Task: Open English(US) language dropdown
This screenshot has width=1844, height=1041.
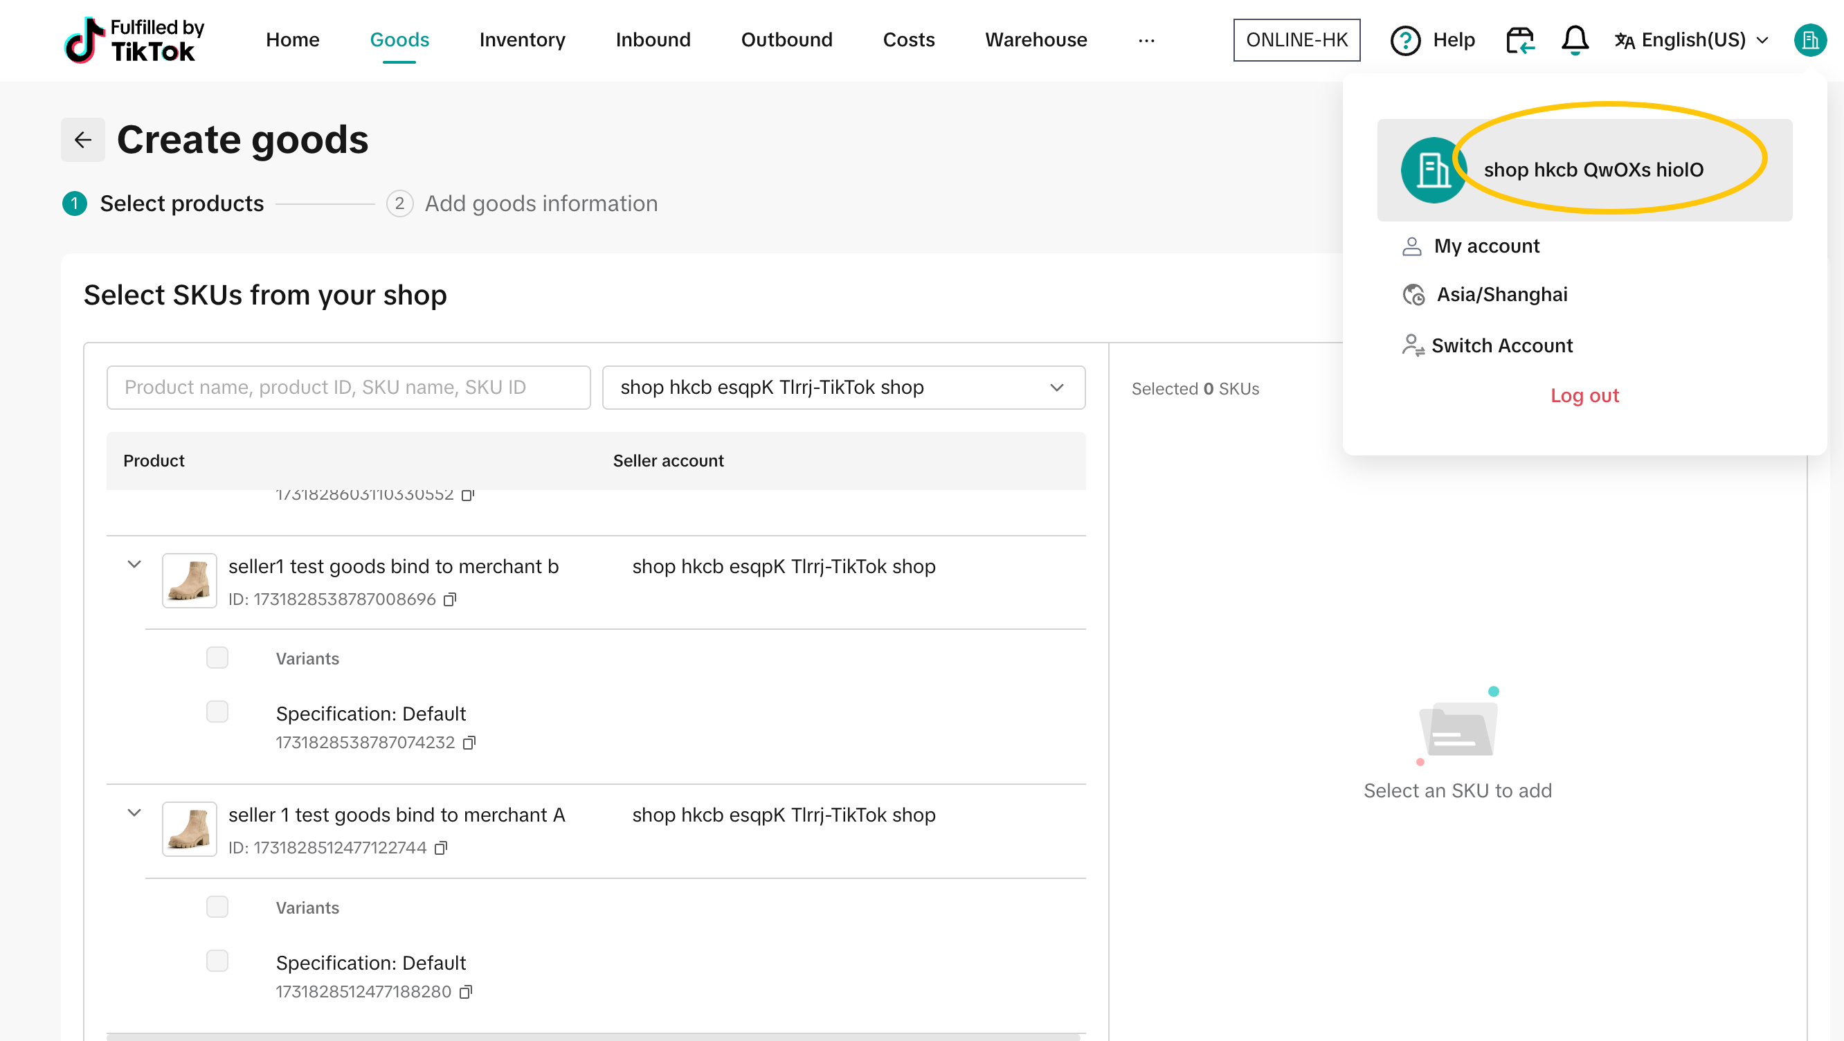Action: [x=1692, y=40]
